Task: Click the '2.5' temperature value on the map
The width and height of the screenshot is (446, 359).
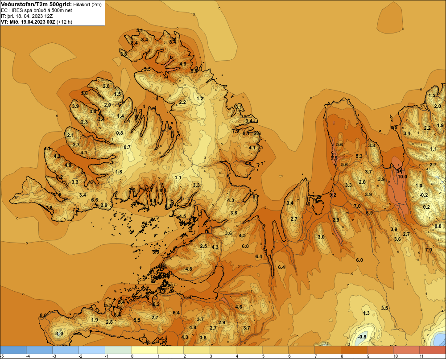Action: coord(203,246)
